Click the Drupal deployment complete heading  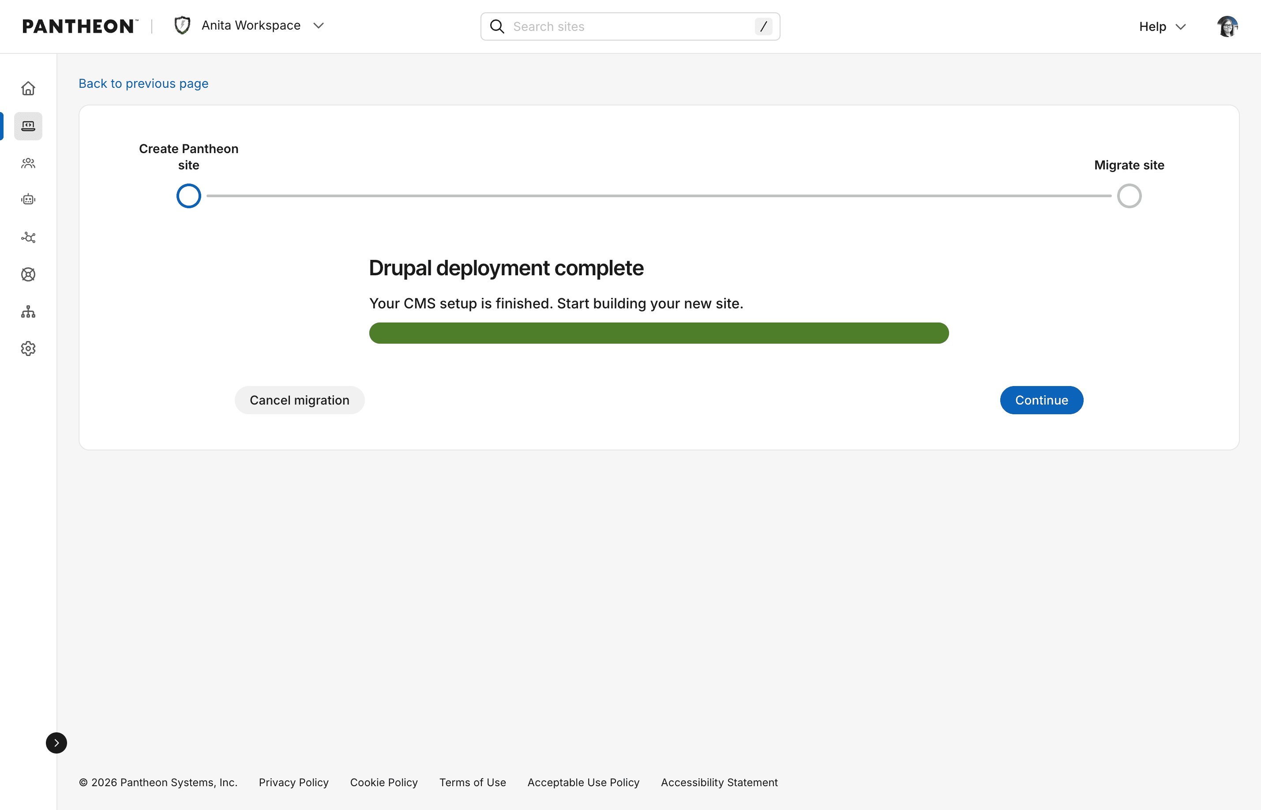pyautogui.click(x=506, y=268)
